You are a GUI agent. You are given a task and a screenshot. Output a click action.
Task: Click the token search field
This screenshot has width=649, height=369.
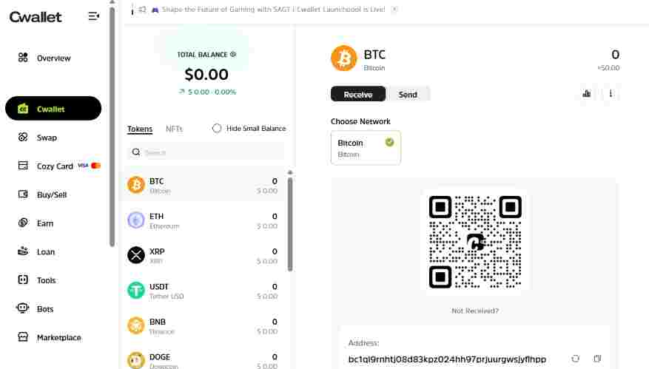coord(206,152)
